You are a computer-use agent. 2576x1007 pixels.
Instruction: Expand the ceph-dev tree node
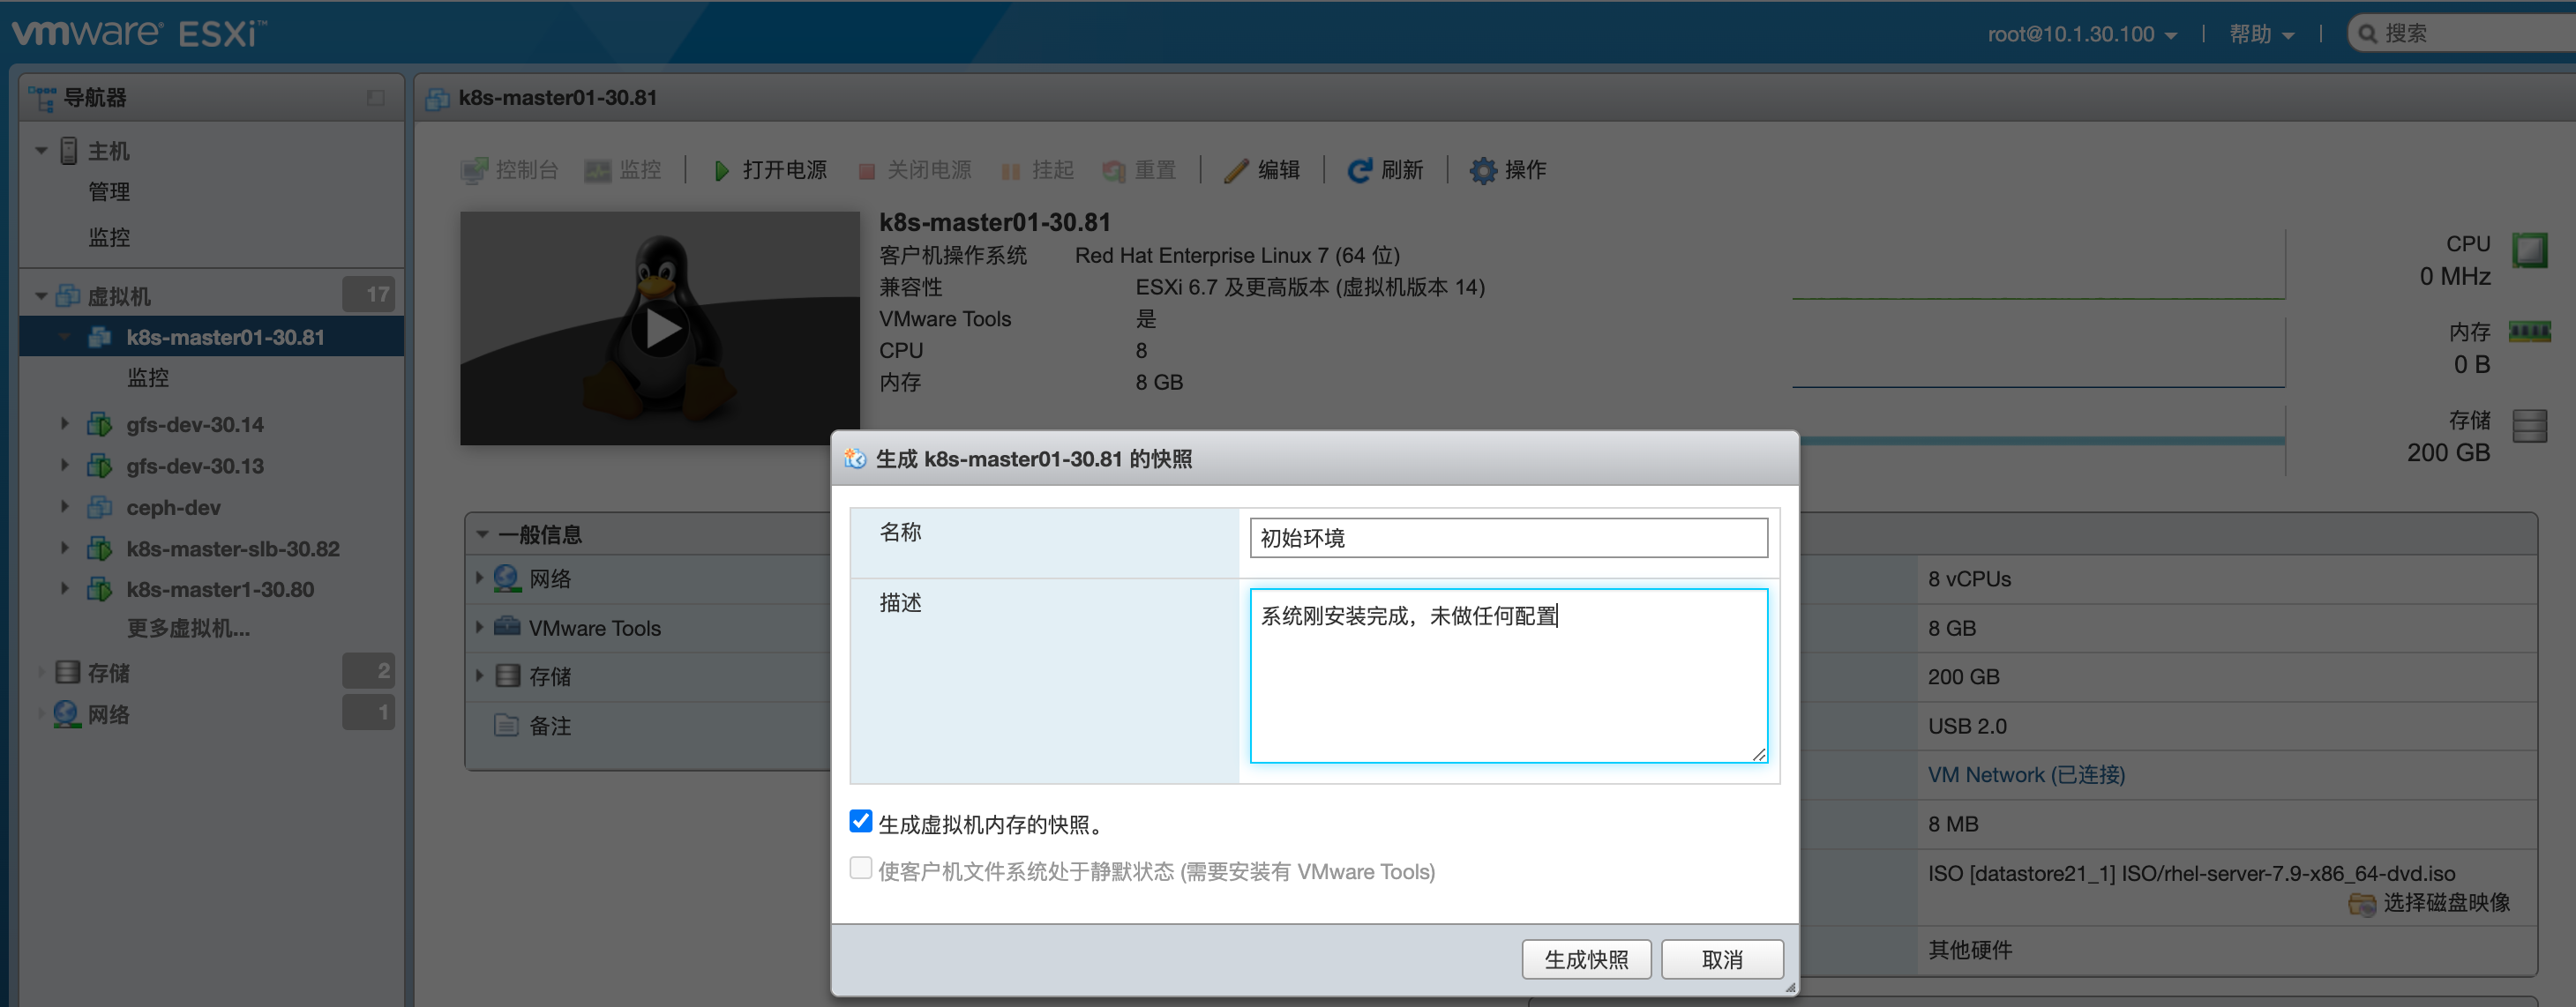click(65, 506)
